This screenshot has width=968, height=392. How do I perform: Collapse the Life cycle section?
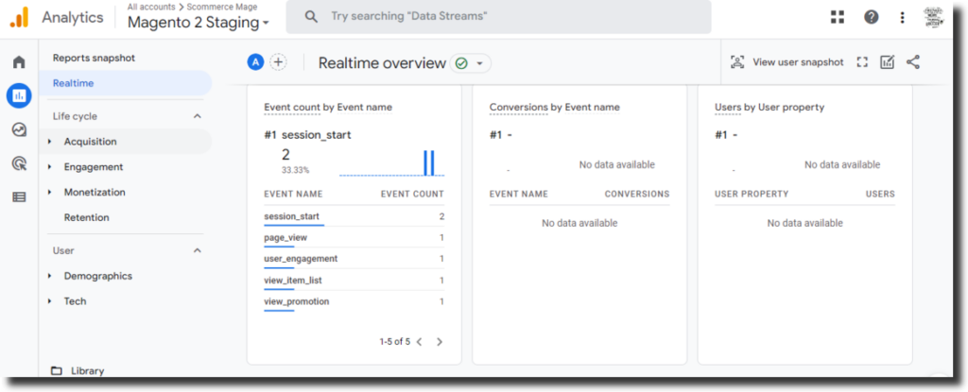(x=198, y=116)
